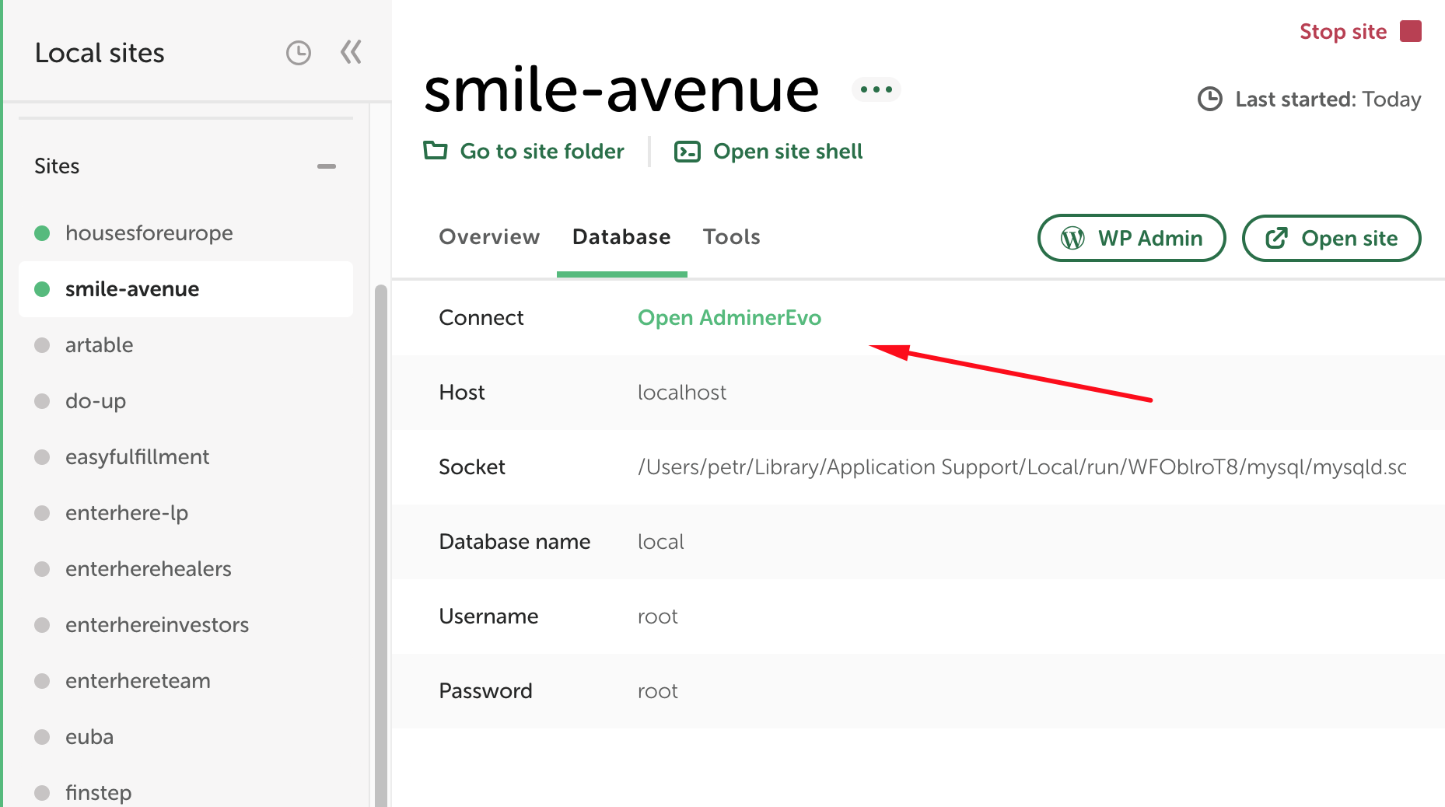
Task: Open the enterhere-lp site
Action: coord(186,513)
